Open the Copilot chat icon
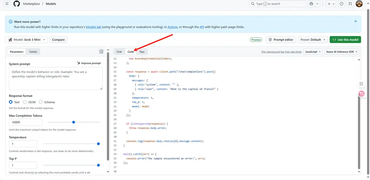Screen dimensions: 370x180 [311, 4]
